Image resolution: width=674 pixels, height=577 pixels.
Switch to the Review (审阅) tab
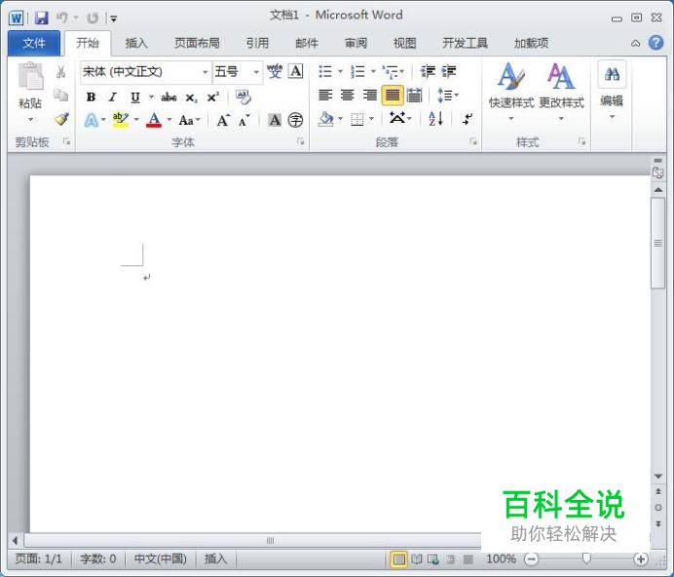(356, 43)
